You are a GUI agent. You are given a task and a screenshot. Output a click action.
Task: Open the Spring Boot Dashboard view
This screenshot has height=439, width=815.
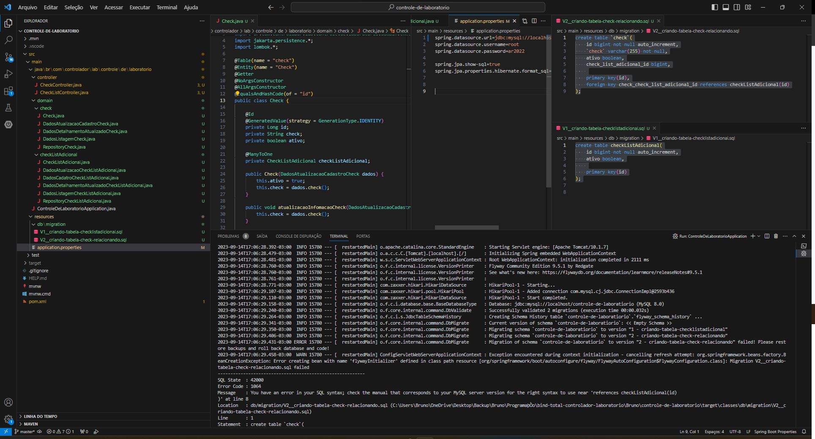[8, 125]
